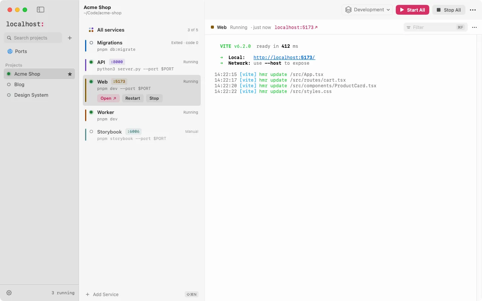Toggle the sidebar panel icon

pos(41,10)
